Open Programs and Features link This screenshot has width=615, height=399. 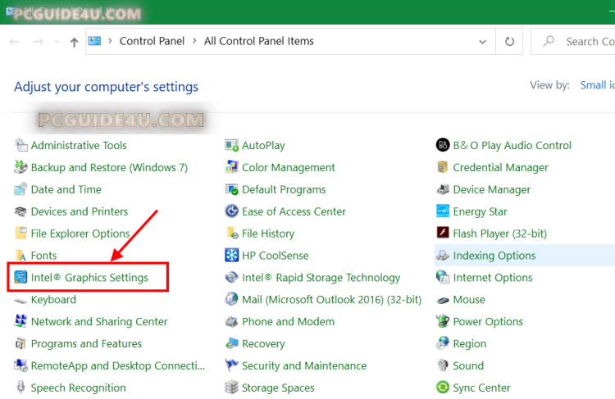(x=86, y=344)
